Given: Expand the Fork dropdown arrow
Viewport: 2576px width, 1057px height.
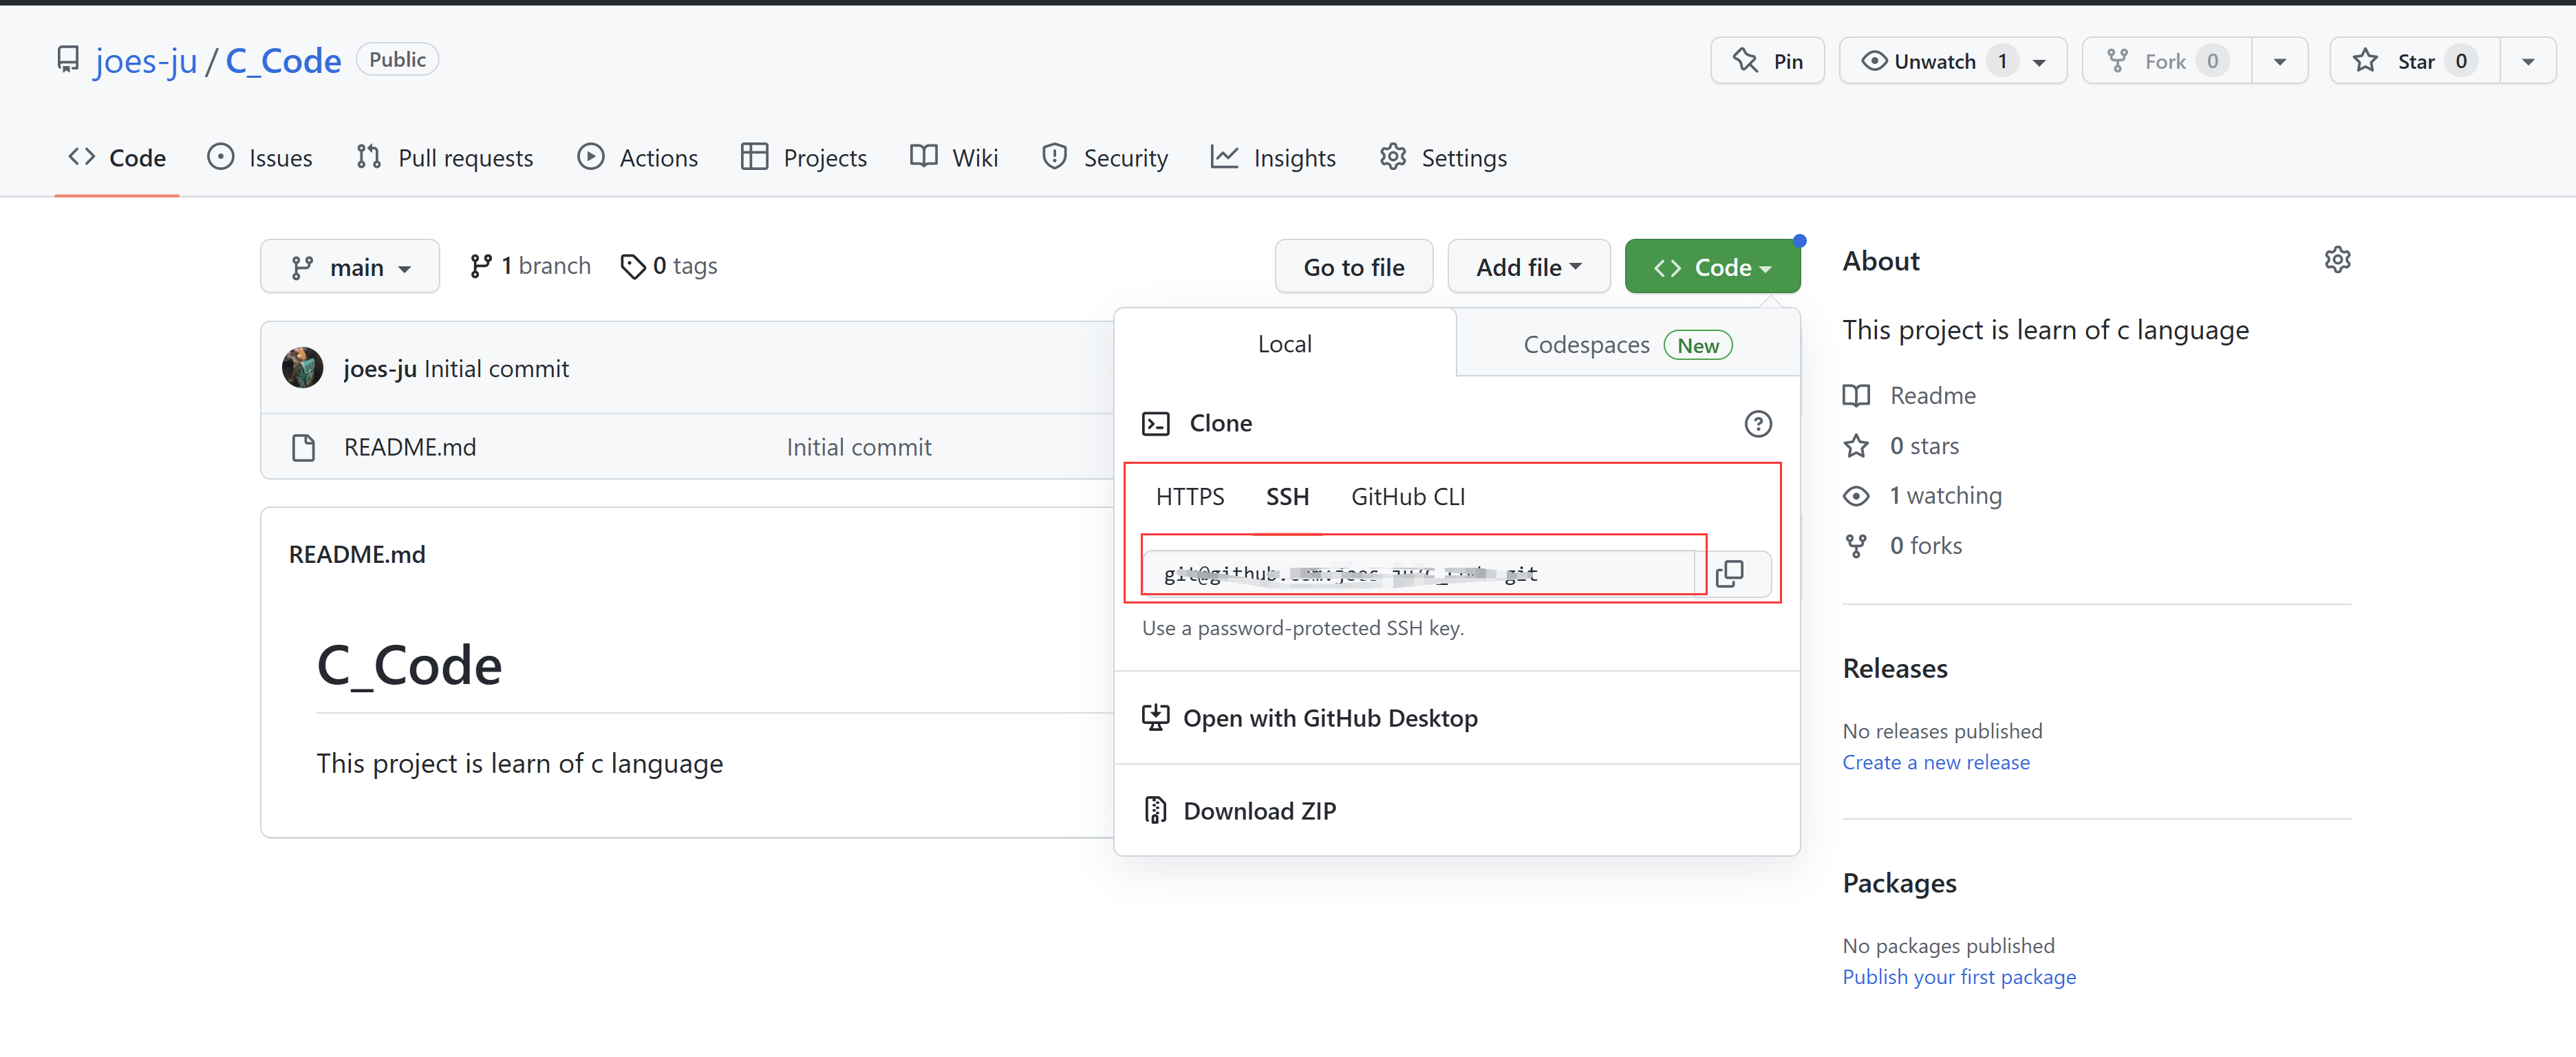Looking at the screenshot, I should click(2280, 62).
